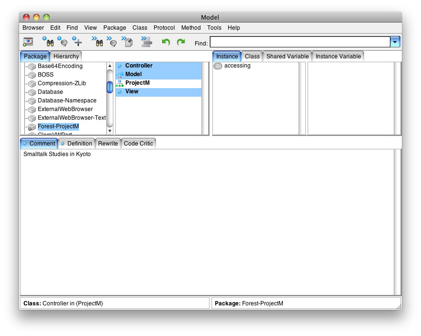This screenshot has height=336, width=421.
Task: Click the package list scroll down arrow
Action: (110, 131)
